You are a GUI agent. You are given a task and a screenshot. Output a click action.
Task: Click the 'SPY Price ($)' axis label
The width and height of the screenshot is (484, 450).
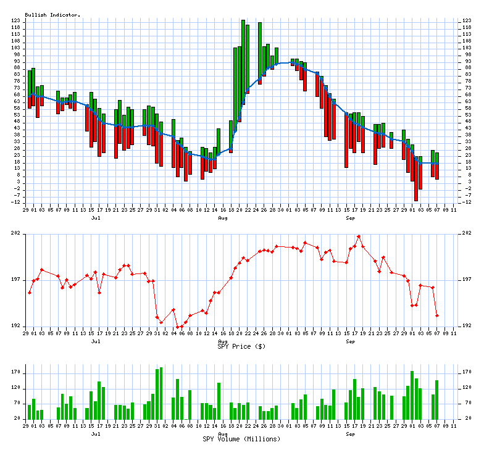pos(241,346)
